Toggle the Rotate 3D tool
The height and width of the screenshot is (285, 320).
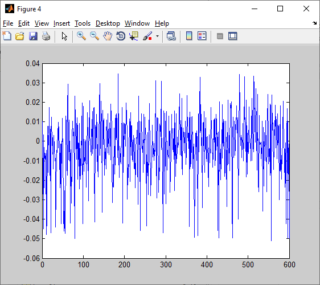(121, 36)
